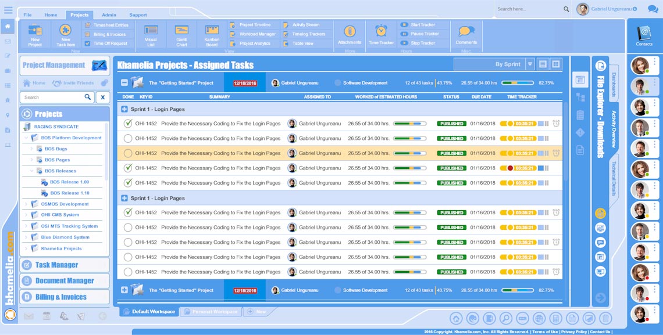Viewport: 663px width, 335px height.
Task: Click the home icon in the left sidebar
Action: [8, 26]
